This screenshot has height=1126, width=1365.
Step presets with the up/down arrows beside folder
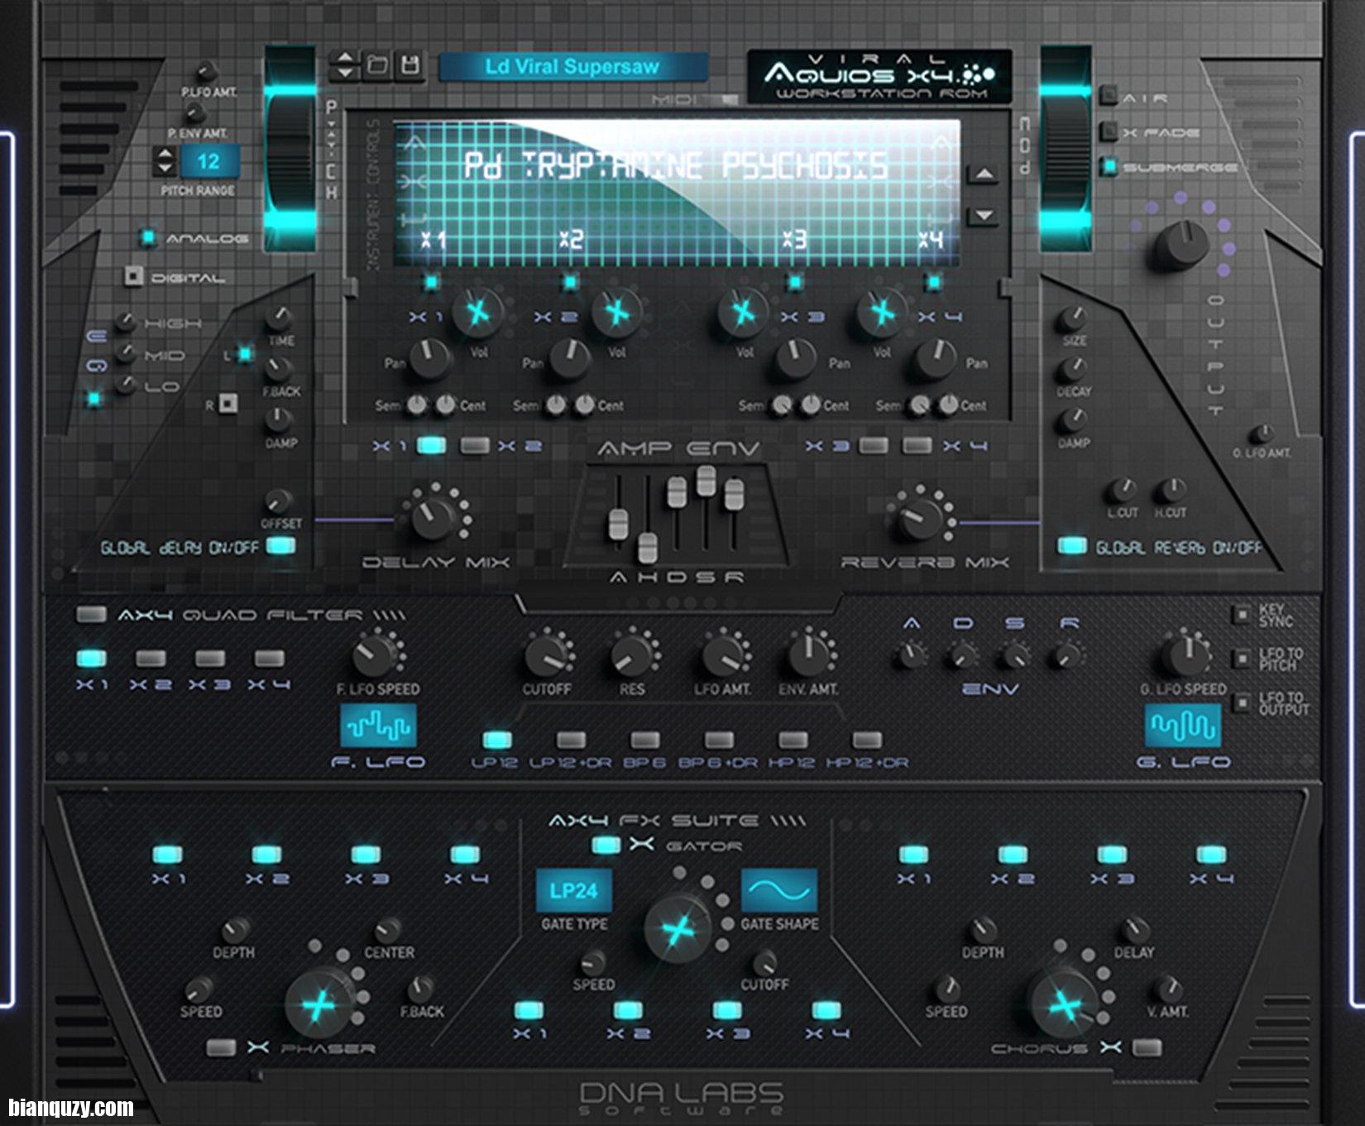[344, 65]
